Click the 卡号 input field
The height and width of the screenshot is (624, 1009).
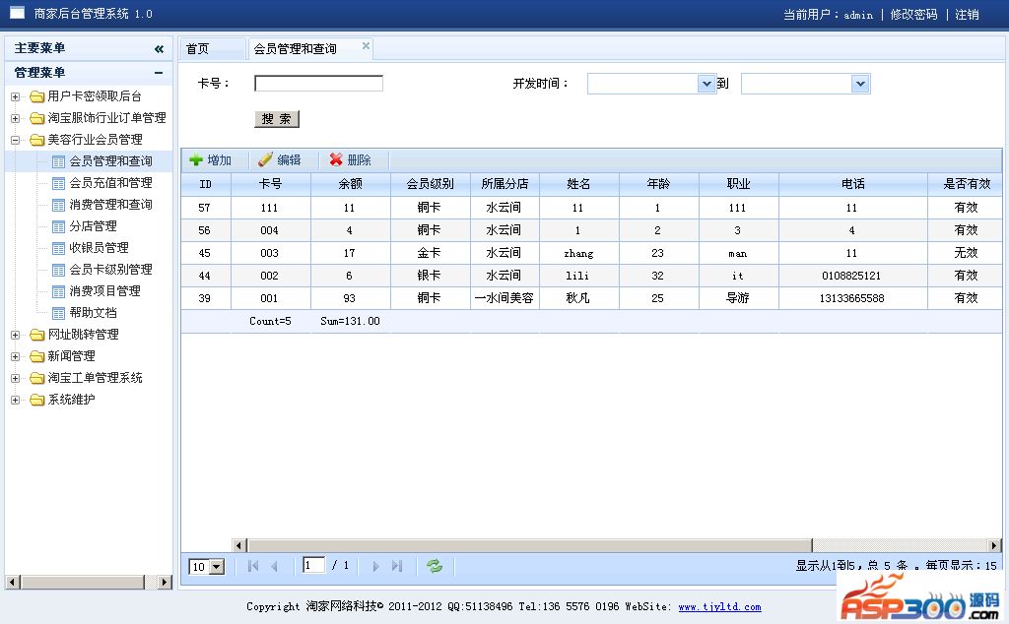tap(318, 84)
